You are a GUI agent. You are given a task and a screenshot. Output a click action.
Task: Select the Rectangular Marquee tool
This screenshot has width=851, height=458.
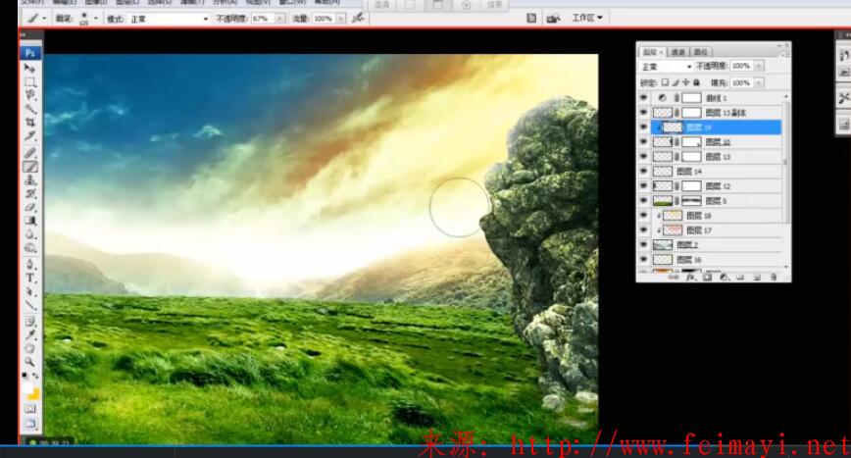[x=30, y=82]
